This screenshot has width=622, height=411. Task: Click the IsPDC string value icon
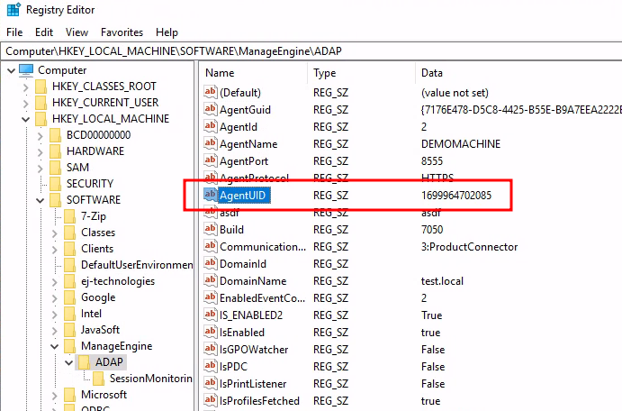coord(211,366)
